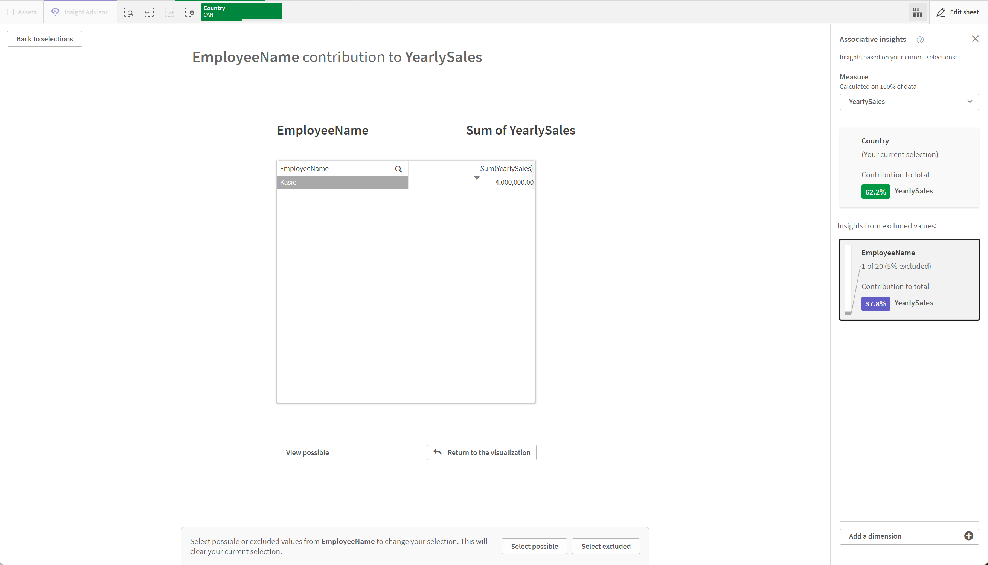The image size is (988, 565).
Task: Click the Country CAN selection filter
Action: (240, 12)
